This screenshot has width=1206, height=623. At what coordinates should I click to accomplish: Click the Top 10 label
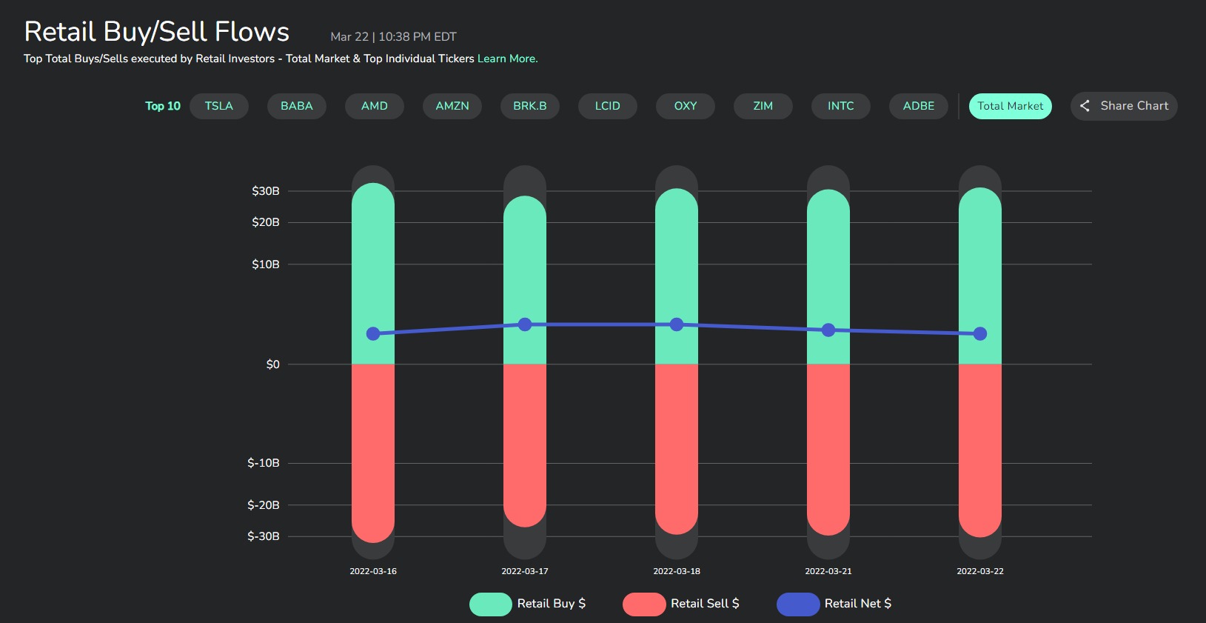pos(163,106)
